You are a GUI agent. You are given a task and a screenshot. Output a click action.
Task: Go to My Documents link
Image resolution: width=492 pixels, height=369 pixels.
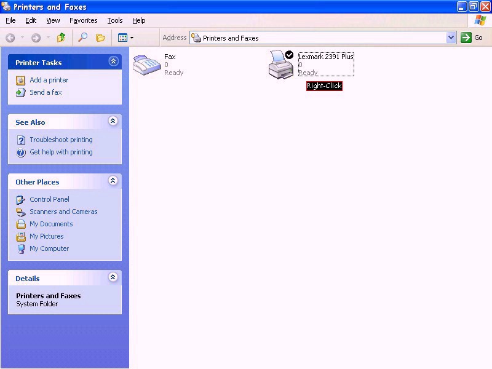point(51,224)
